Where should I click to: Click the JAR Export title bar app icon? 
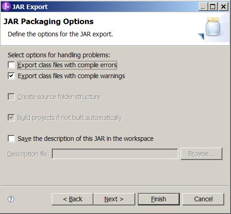(6, 7)
